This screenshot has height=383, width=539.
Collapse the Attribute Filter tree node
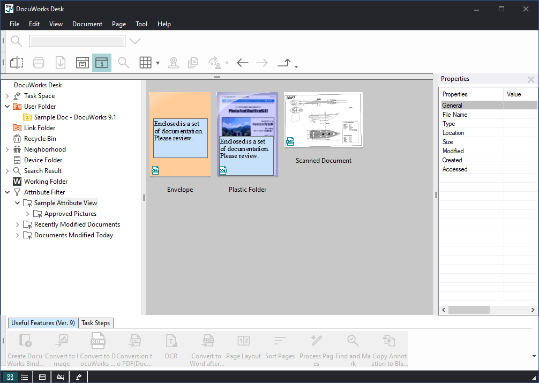coord(7,192)
